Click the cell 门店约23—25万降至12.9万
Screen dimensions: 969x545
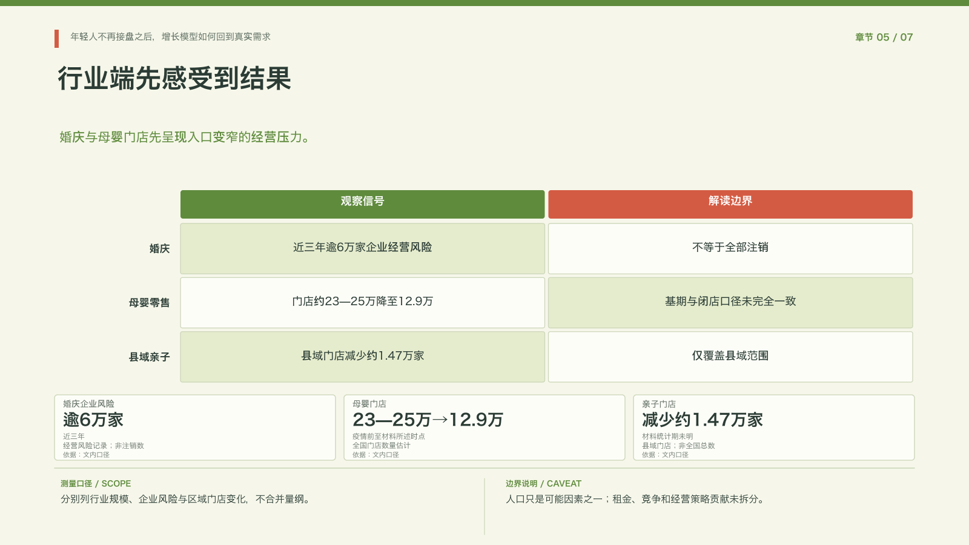(362, 303)
